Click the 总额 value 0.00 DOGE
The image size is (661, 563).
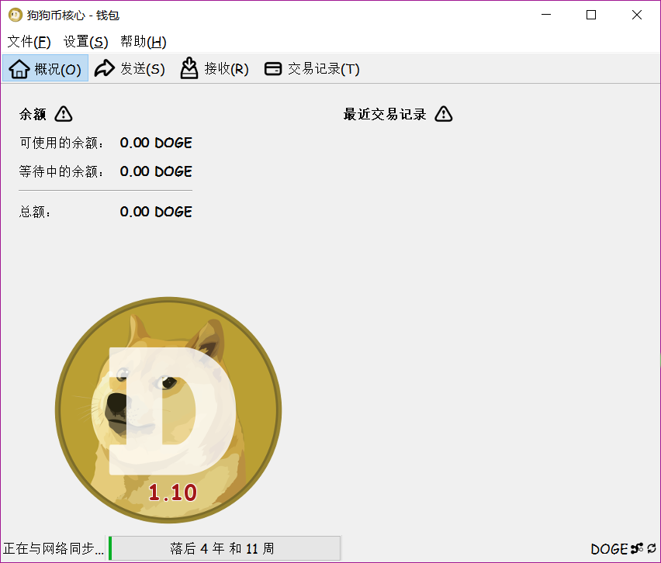[x=156, y=212]
